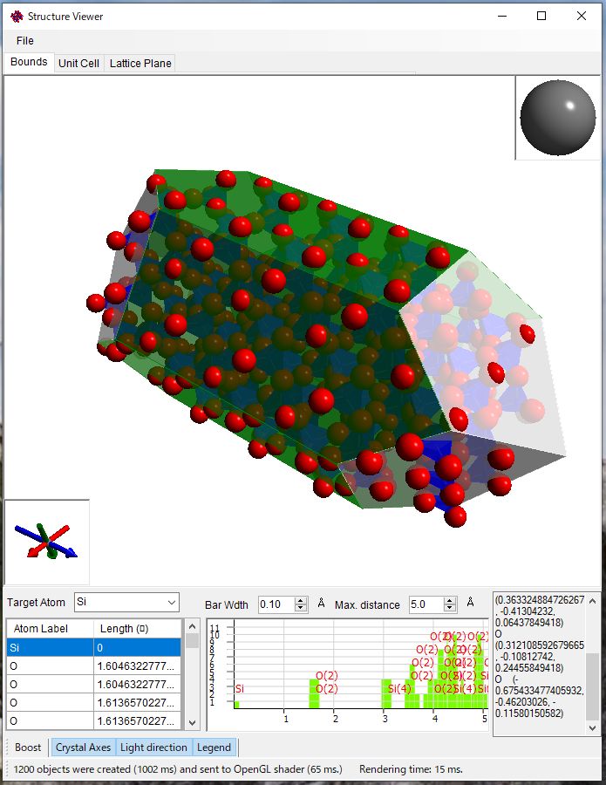Minimize the Structure Viewer window
The width and height of the screenshot is (606, 785).
[502, 16]
